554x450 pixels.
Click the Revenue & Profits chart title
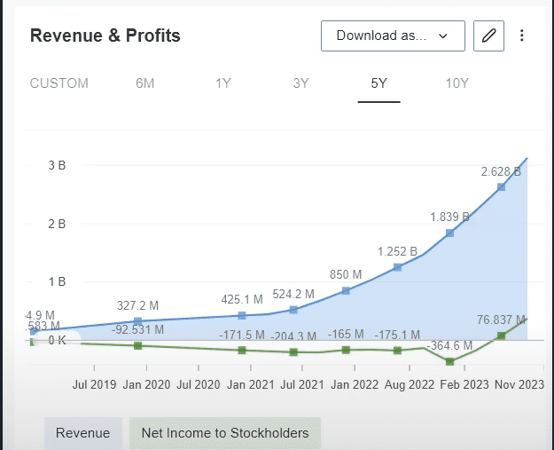click(x=105, y=36)
